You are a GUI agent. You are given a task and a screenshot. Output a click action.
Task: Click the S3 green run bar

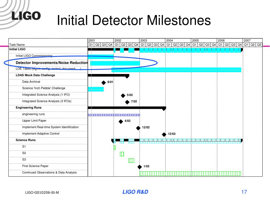131,160
